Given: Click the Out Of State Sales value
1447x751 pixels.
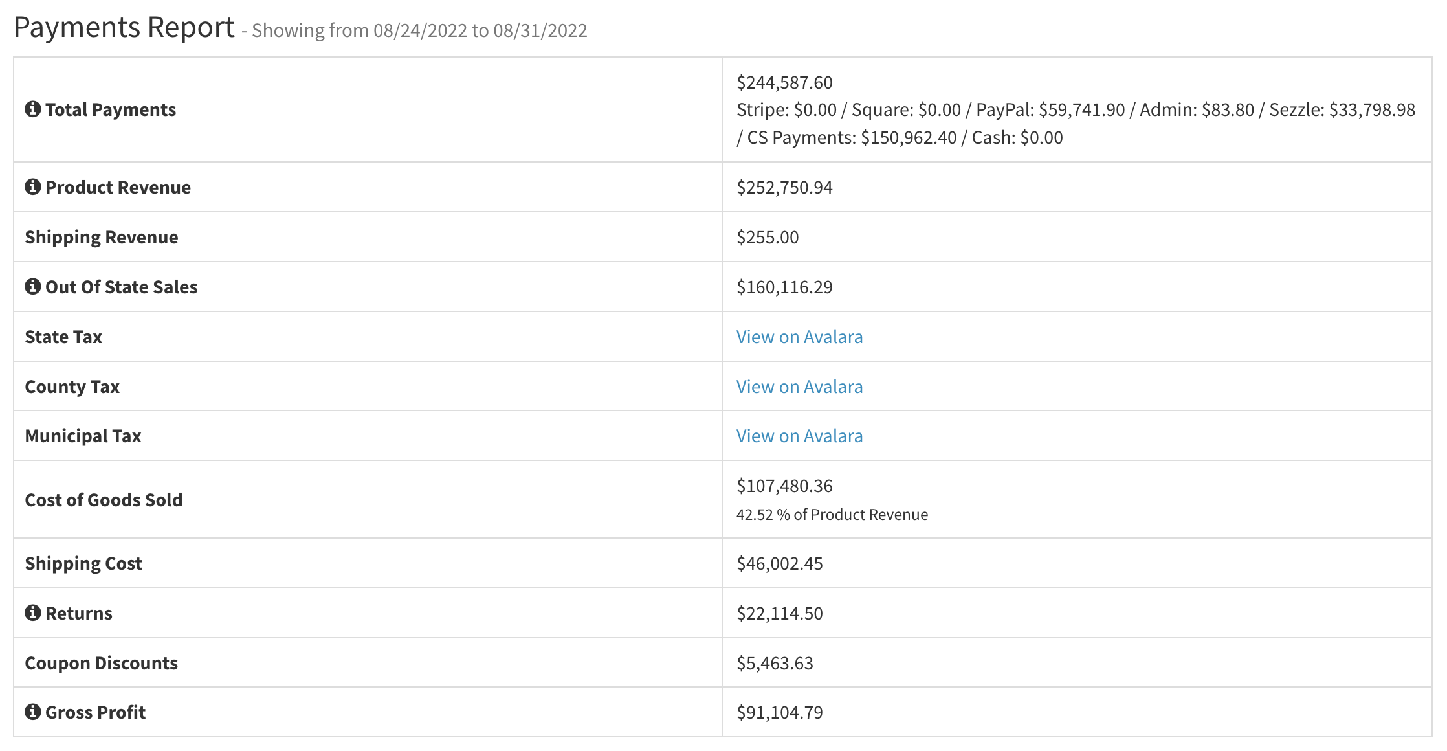Looking at the screenshot, I should 784,287.
